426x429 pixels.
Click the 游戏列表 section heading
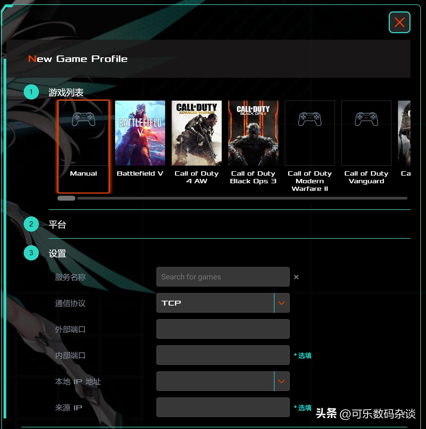(66, 92)
